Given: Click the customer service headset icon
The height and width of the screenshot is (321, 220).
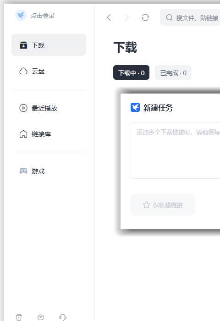Looking at the screenshot, I should [x=63, y=317].
